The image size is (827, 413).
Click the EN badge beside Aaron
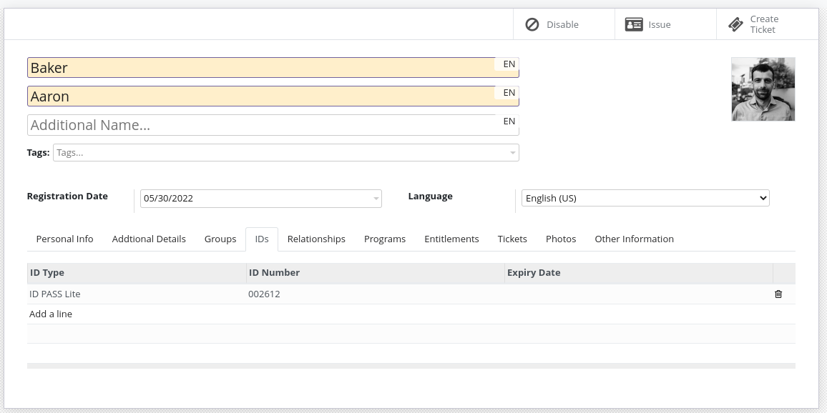click(x=508, y=92)
